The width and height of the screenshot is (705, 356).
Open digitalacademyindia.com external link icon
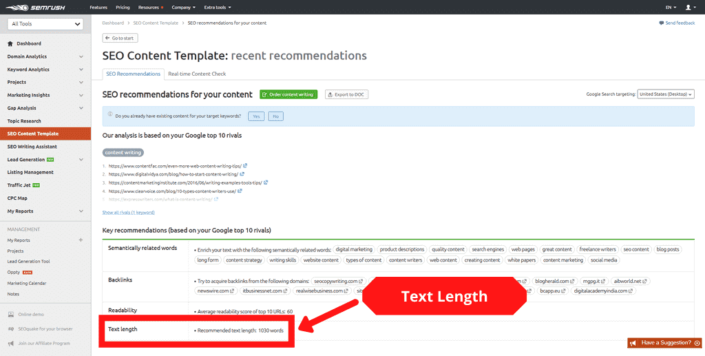631,291
